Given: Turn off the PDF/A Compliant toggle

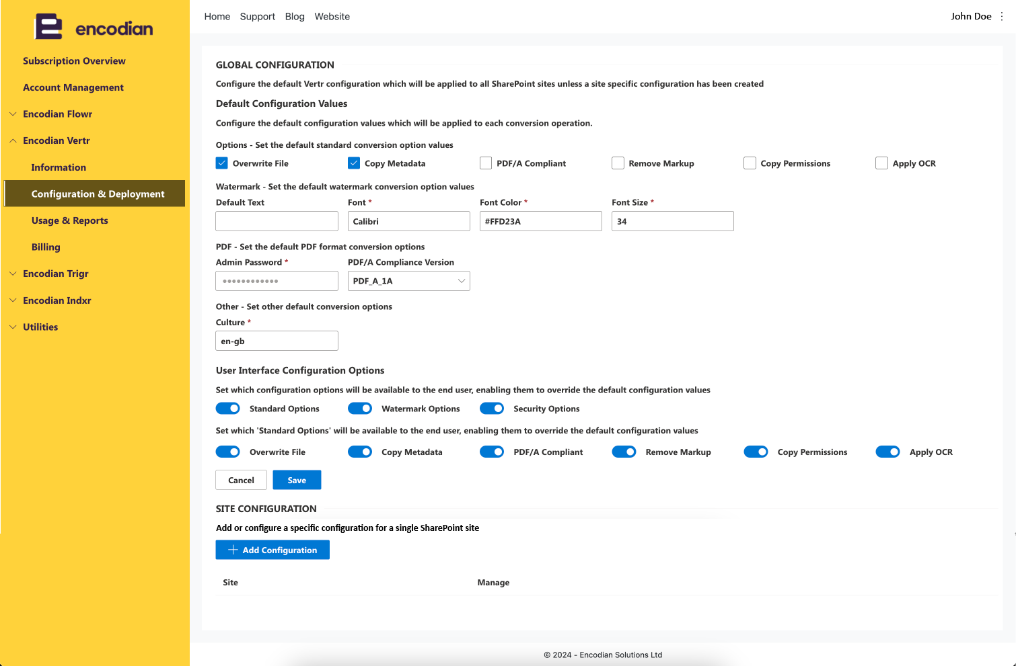Looking at the screenshot, I should pyautogui.click(x=492, y=452).
